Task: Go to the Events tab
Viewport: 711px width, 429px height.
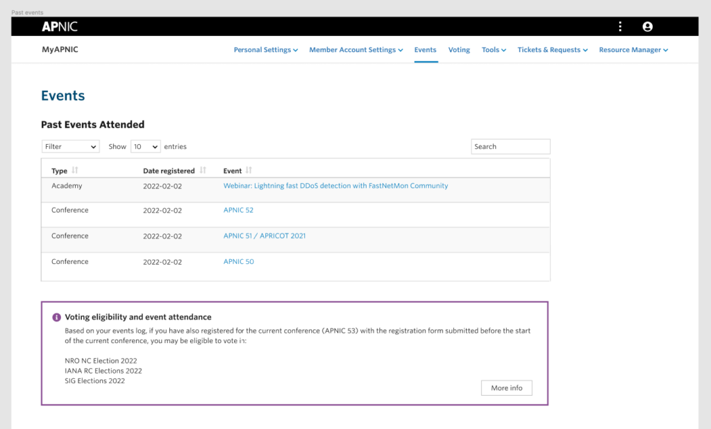Action: (x=426, y=50)
